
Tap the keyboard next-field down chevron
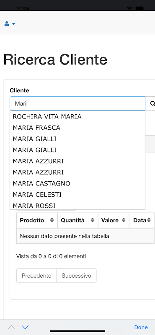pos(25,327)
